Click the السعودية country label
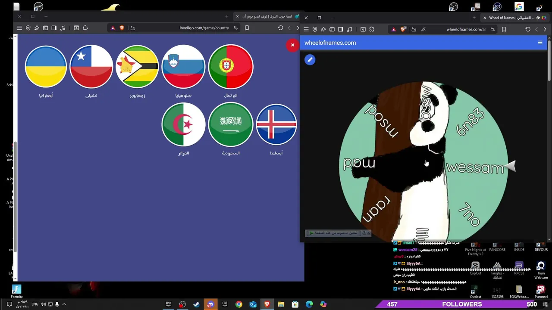This screenshot has height=310, width=552. pyautogui.click(x=231, y=153)
